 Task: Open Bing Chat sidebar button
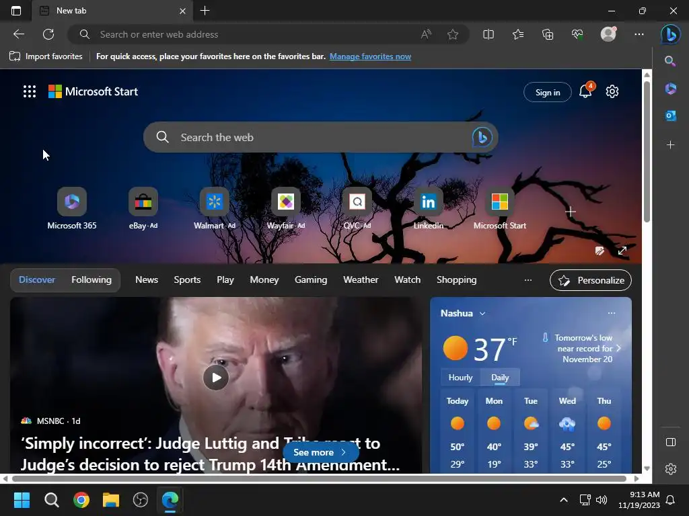tap(671, 34)
